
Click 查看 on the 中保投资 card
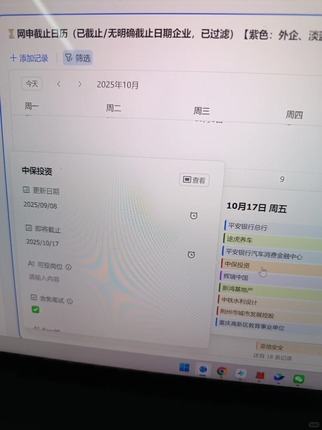point(194,180)
